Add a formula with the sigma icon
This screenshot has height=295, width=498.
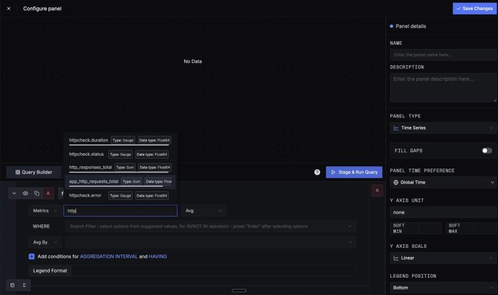[24, 285]
